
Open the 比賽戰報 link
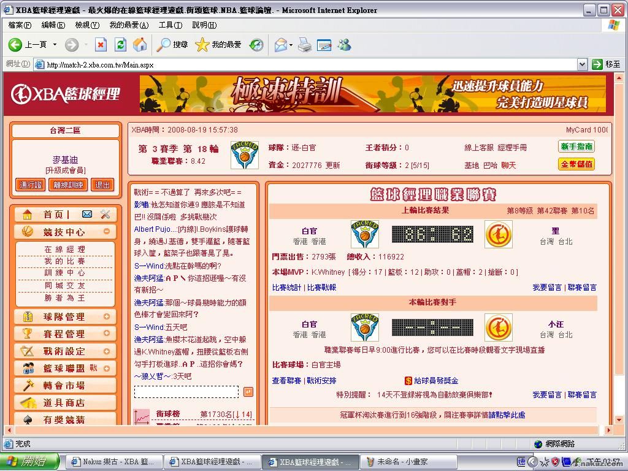pos(321,287)
